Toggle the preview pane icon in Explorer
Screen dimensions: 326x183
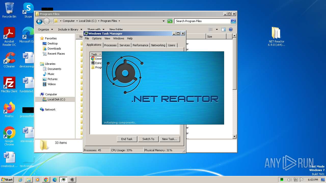click(x=223, y=29)
